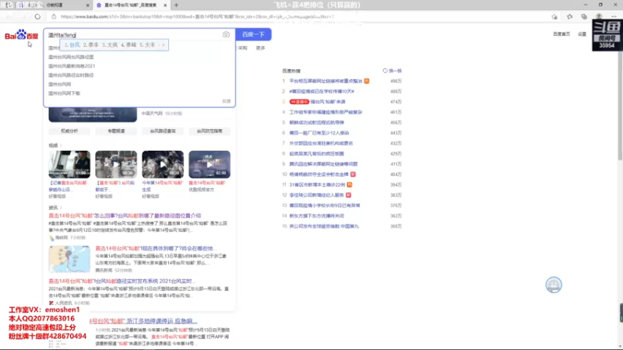The image size is (623, 350).
Task: Choose suggestion 温州台风网台风路径图
Action: (71, 57)
